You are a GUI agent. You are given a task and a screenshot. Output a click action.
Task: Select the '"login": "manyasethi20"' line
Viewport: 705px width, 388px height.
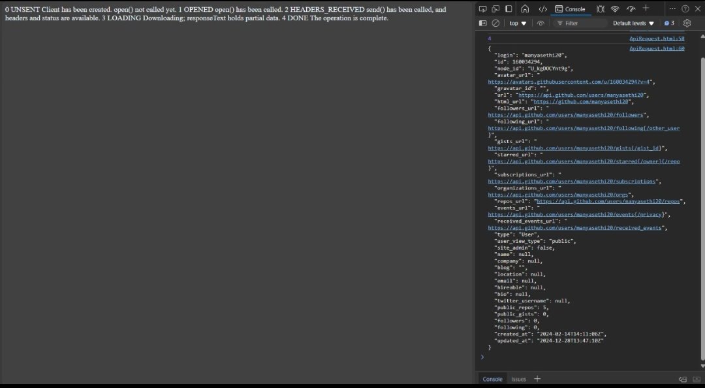531,56
